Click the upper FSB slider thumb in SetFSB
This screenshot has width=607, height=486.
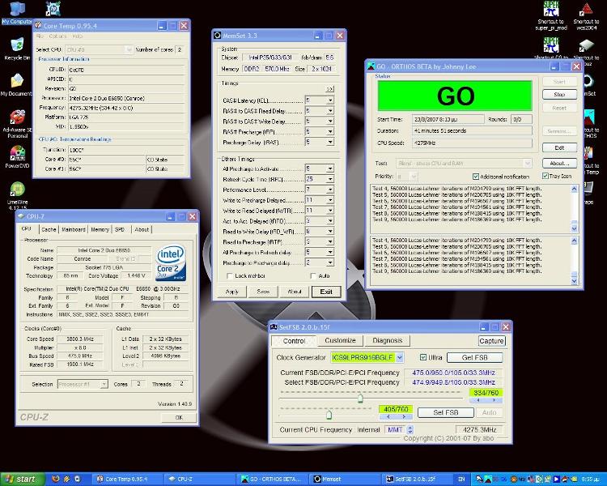360,398
